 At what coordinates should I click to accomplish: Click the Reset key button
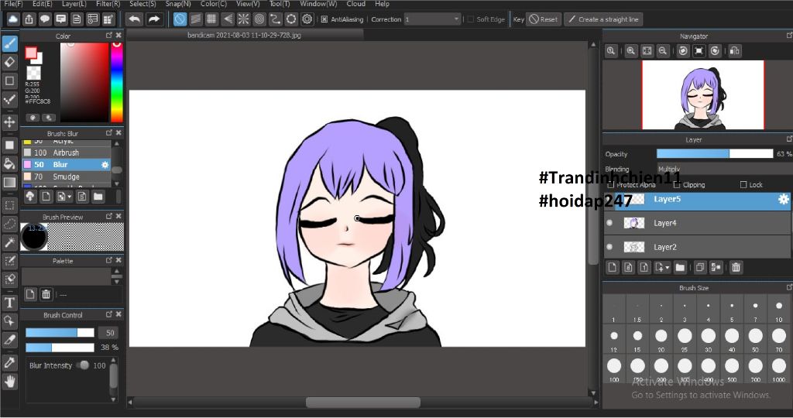pyautogui.click(x=544, y=19)
